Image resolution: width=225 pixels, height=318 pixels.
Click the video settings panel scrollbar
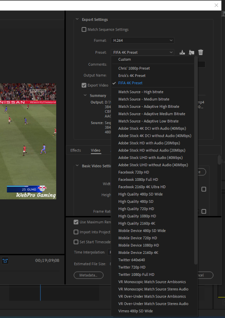[219, 160]
